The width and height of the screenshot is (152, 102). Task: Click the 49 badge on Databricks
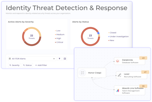143,58
